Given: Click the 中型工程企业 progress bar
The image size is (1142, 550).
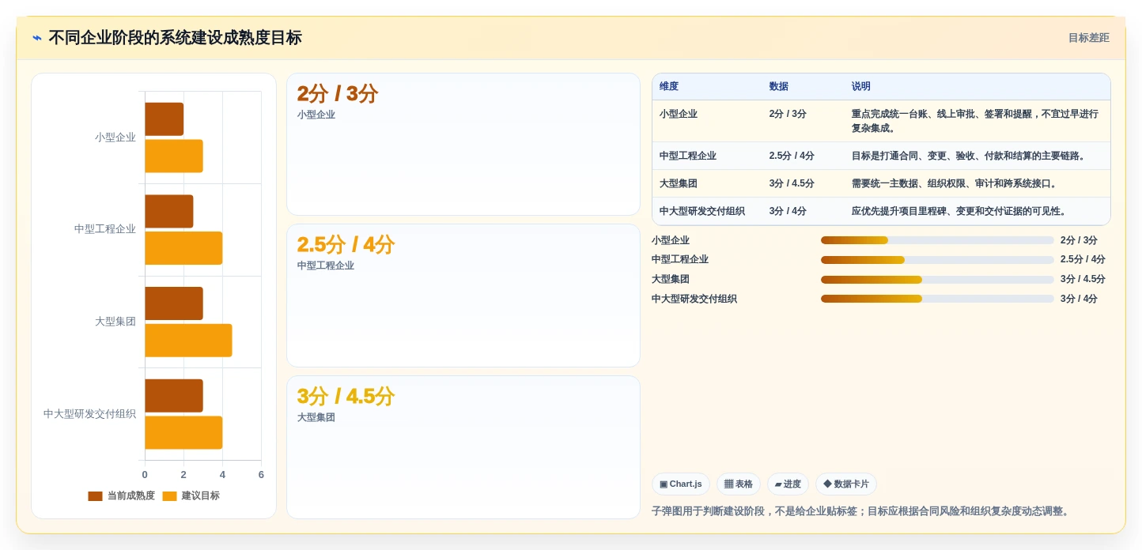Looking at the screenshot, I should coord(937,260).
